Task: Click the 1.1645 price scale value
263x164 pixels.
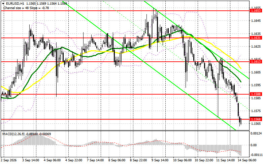Action: click(256, 21)
